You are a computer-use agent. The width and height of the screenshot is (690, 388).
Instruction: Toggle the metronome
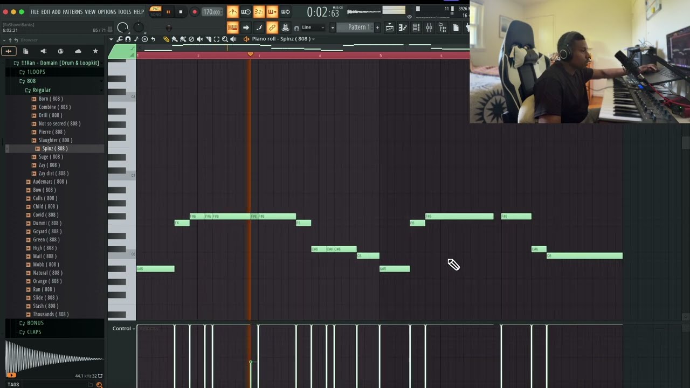tap(233, 12)
